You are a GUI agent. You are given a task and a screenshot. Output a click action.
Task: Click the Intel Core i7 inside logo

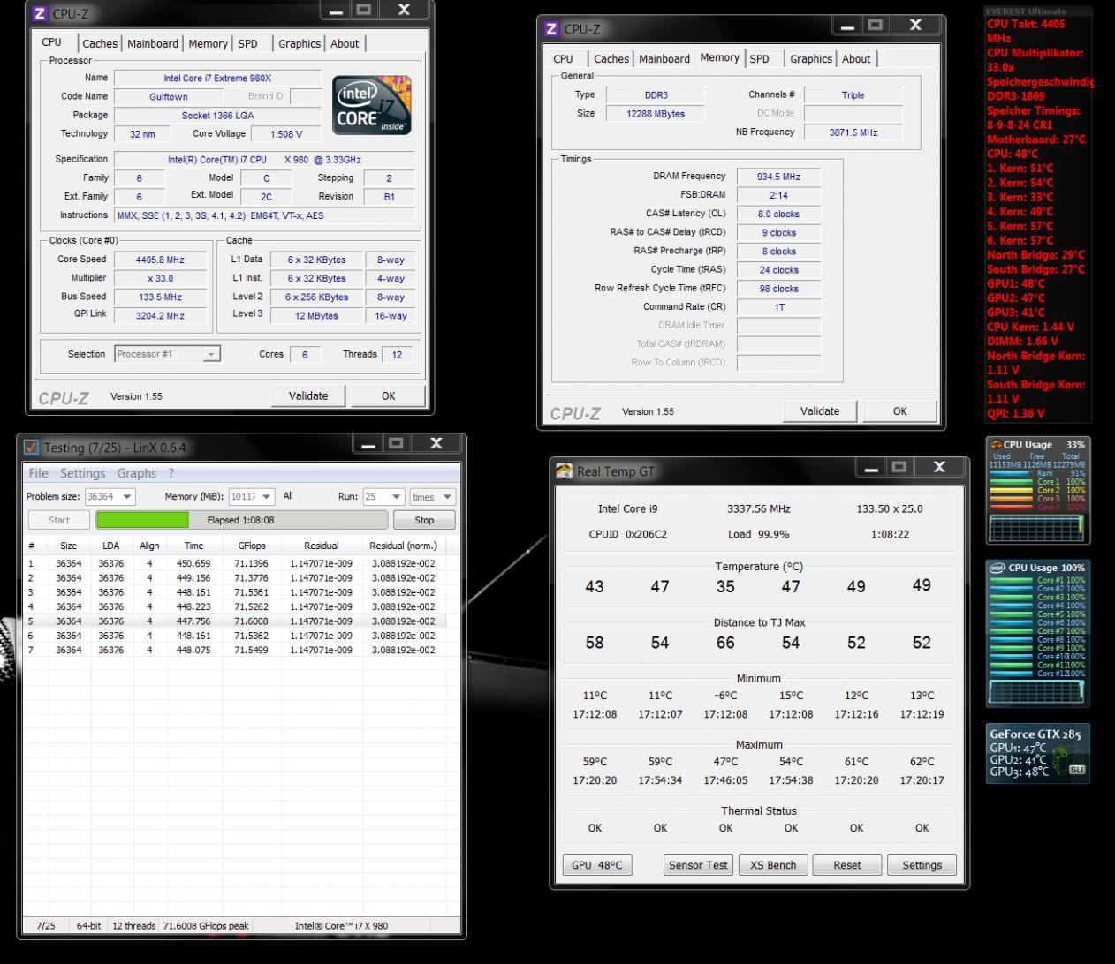point(372,105)
